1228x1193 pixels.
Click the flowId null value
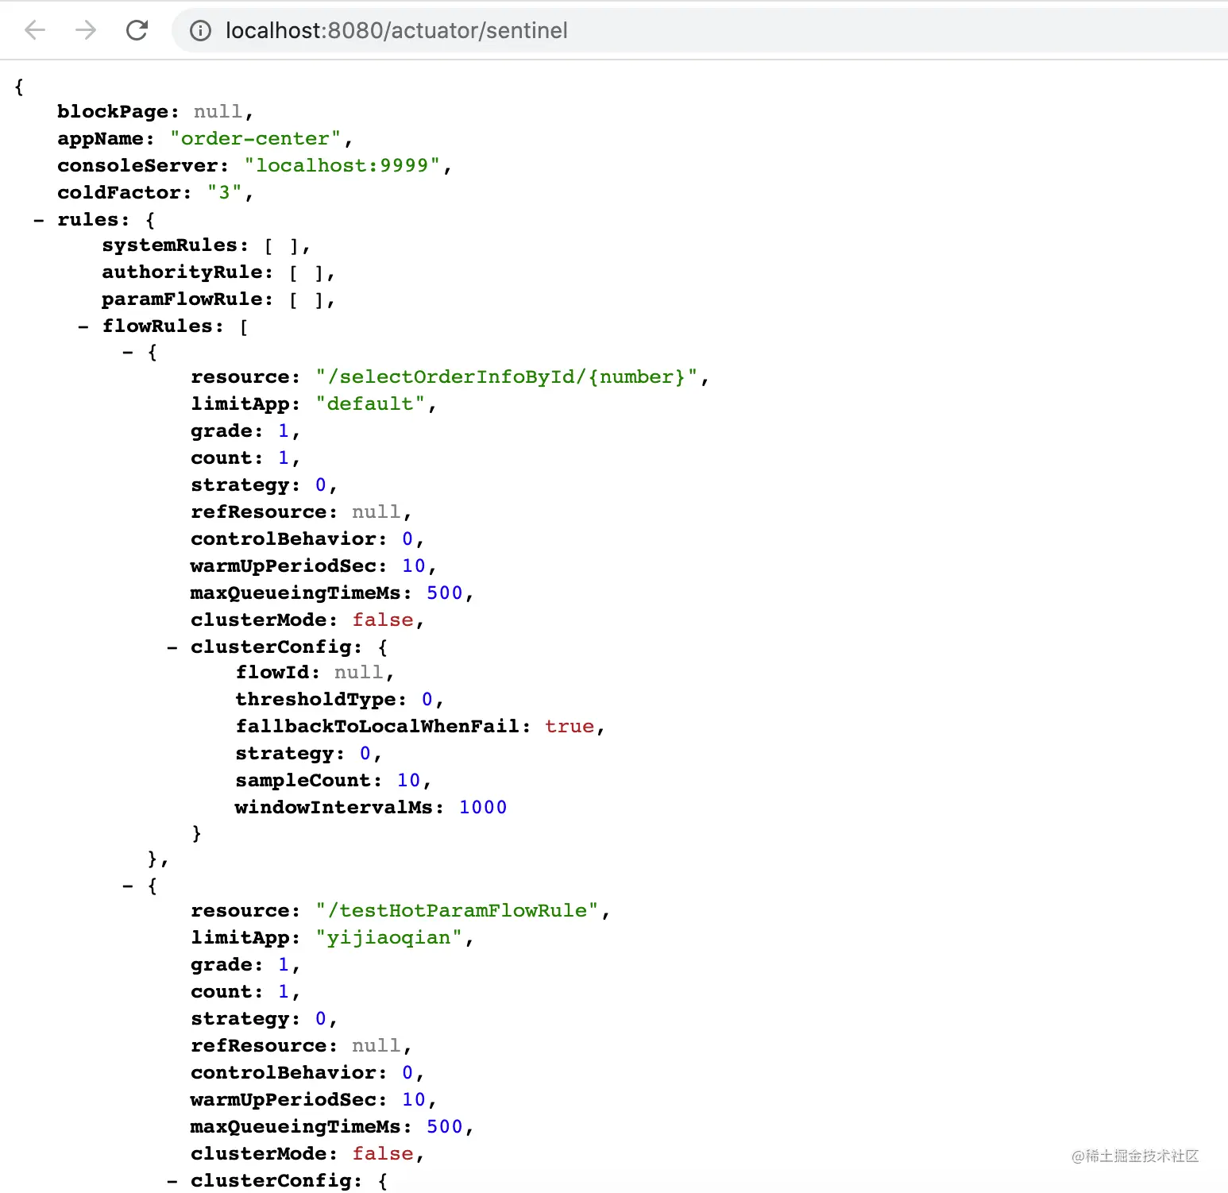[358, 673]
